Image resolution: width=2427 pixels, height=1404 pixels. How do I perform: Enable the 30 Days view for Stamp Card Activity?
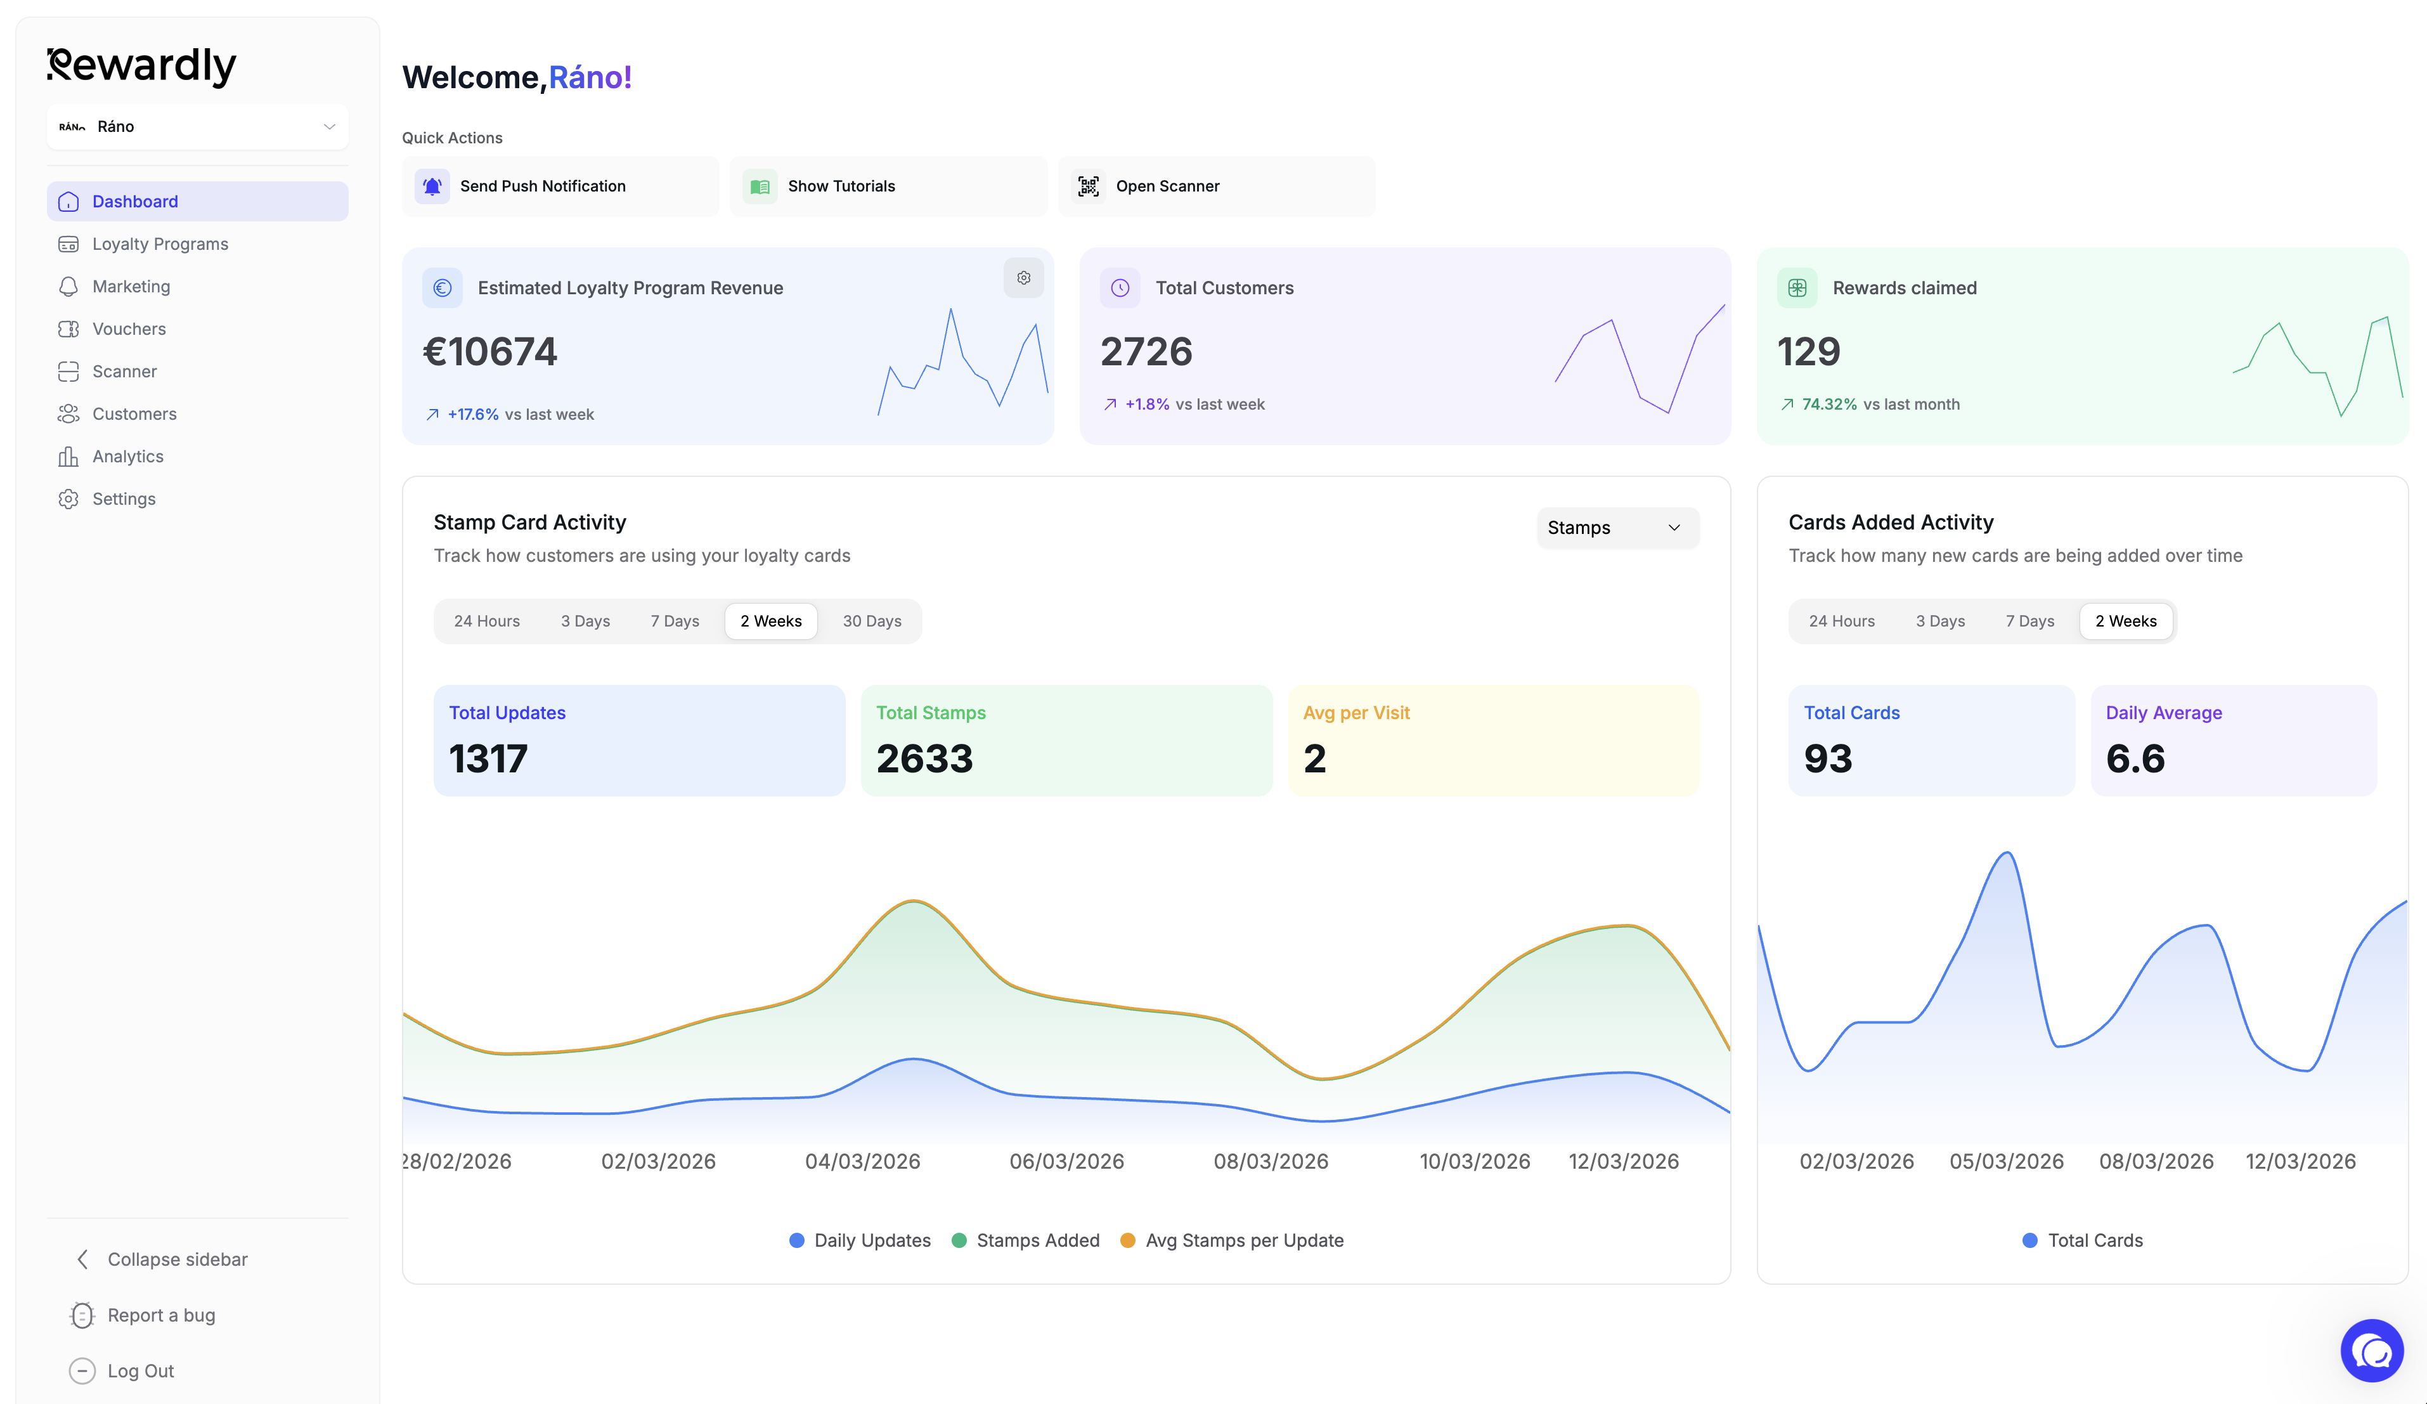click(x=872, y=621)
